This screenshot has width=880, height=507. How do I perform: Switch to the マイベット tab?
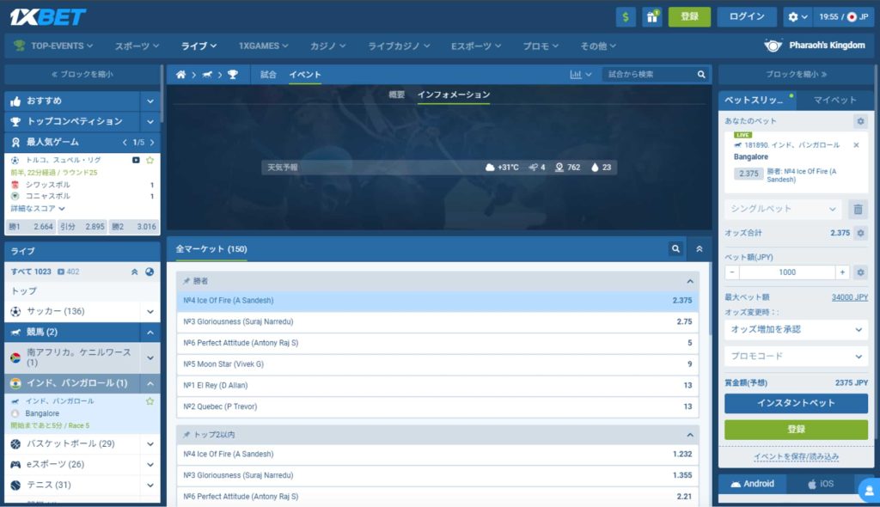(x=835, y=101)
